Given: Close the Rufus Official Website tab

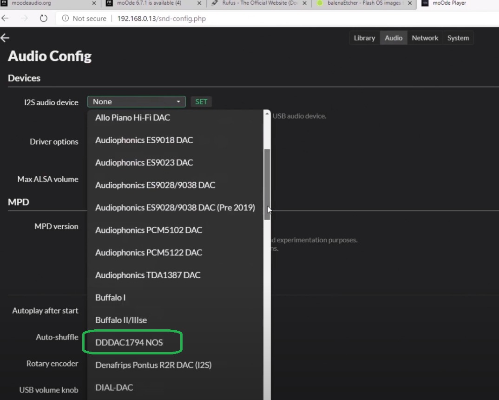Looking at the screenshot, I should click(x=304, y=3).
